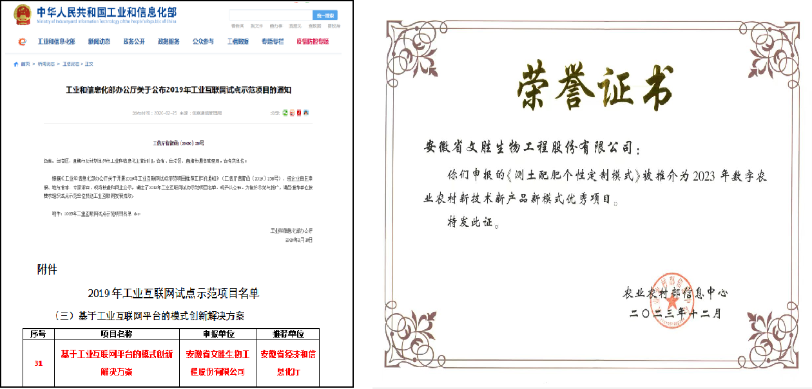Open the 工信数据 navigation item
Image resolution: width=812 pixels, height=389 pixels.
coord(238,42)
